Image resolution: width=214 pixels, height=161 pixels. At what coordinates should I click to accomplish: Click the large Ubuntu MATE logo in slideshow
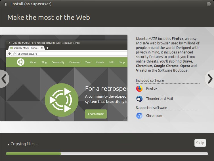tap(61, 100)
